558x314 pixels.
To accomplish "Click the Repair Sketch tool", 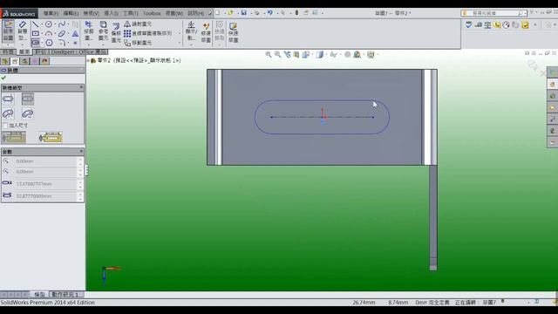I will click(206, 32).
